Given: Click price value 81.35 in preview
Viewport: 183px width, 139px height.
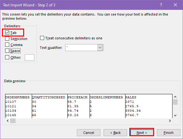Looking at the screenshot, I should pos(73,106).
